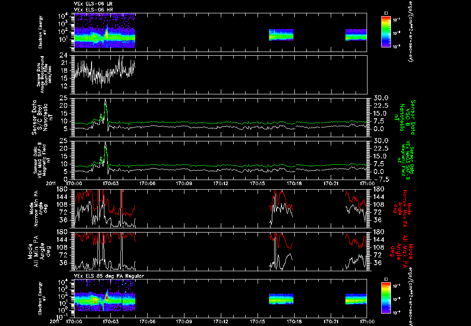This screenshot has height=326, width=471.
Task: Click the white count-rate trace in the anode panel
Action: coord(104,72)
